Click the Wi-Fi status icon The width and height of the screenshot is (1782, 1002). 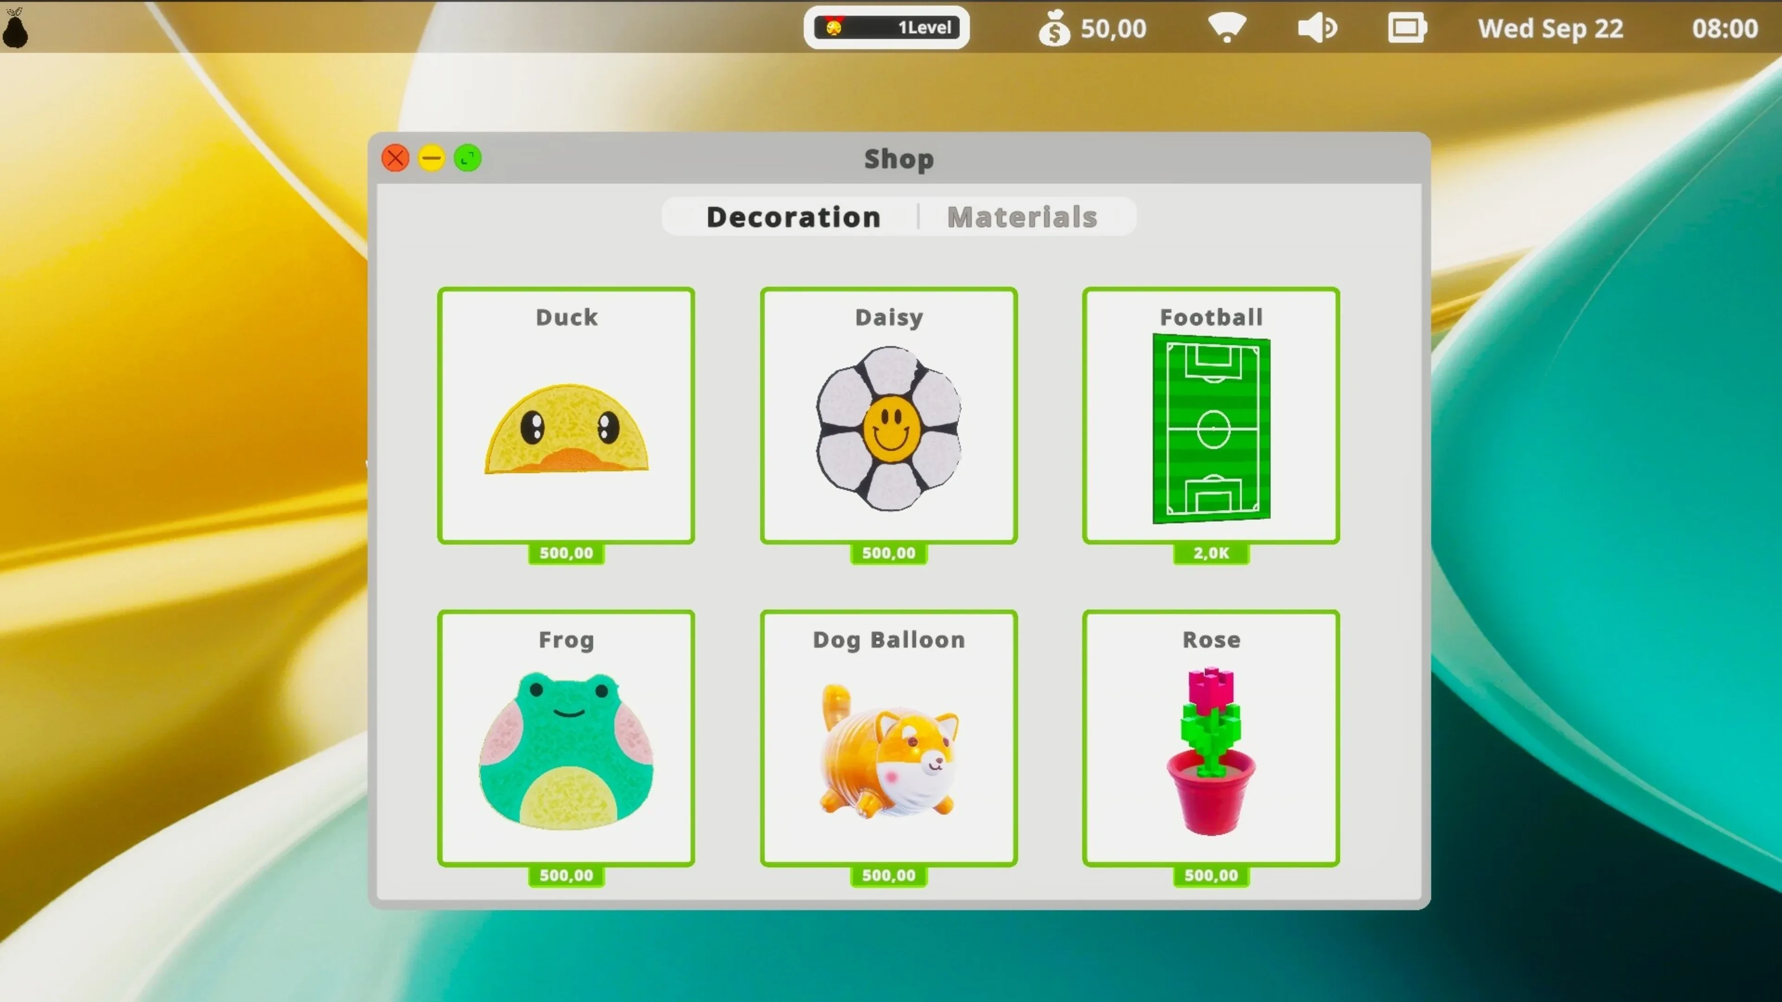1227,28
